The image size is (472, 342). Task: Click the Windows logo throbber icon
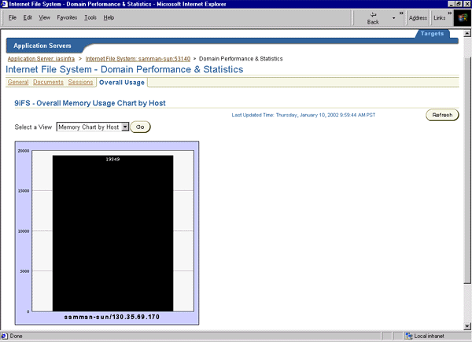[462, 18]
